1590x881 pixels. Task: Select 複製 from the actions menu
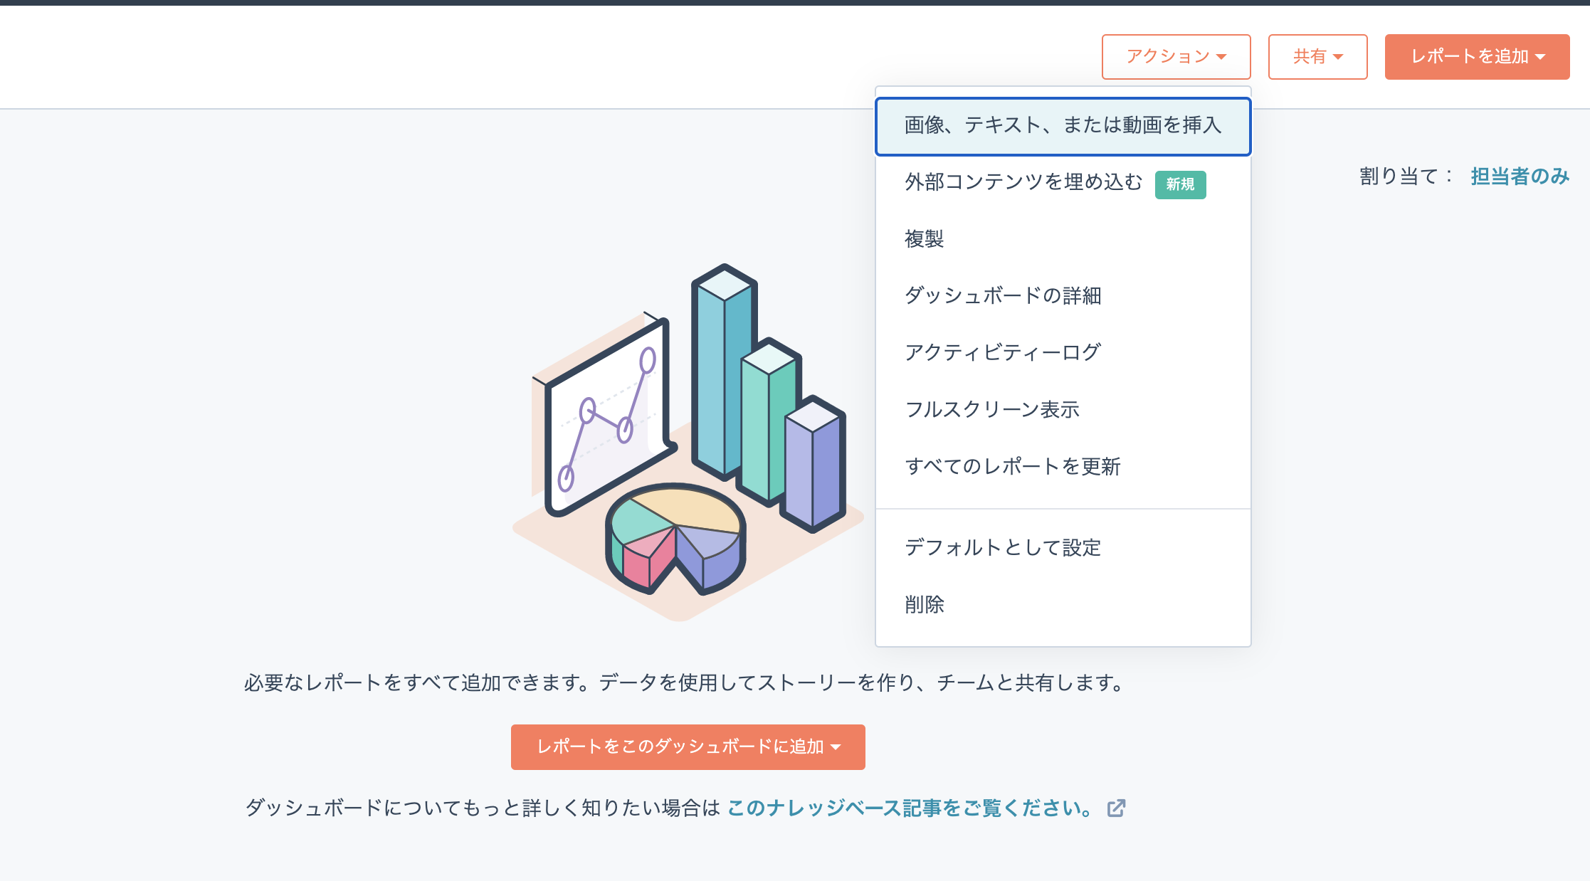[924, 239]
